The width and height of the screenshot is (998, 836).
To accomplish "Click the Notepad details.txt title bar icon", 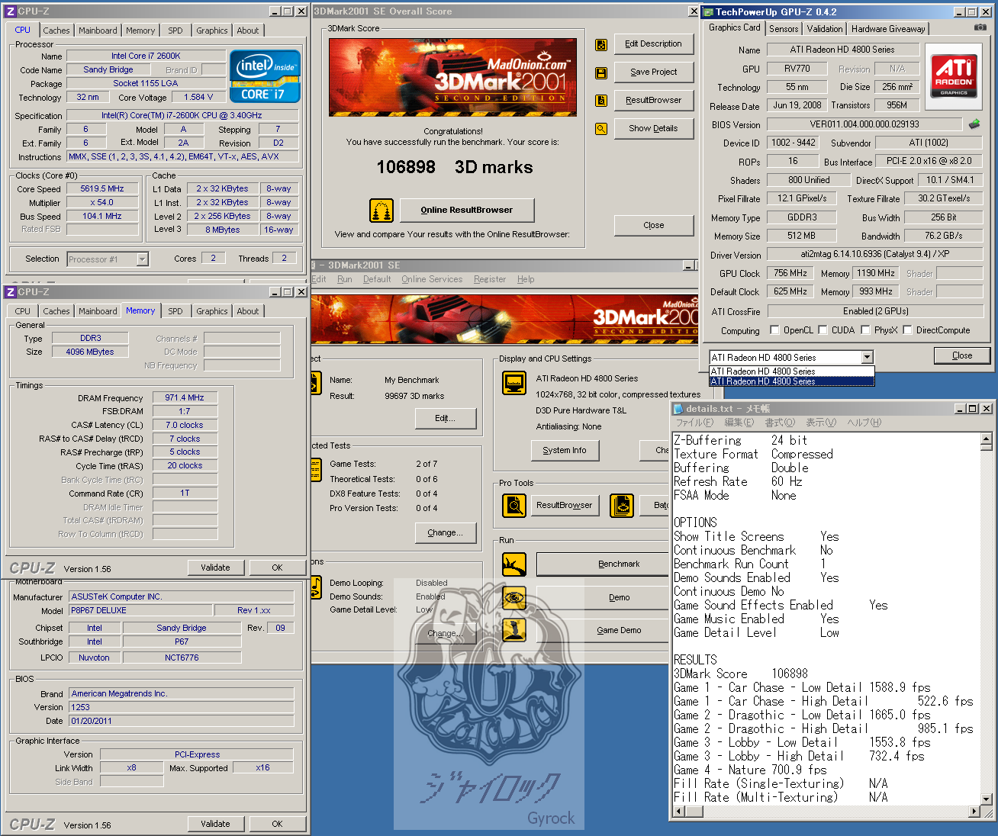I will click(678, 409).
